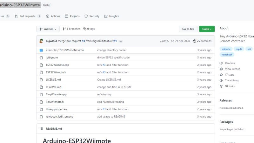Open TinyWiimote.cpp file
The width and height of the screenshot is (254, 143).
point(56,94)
